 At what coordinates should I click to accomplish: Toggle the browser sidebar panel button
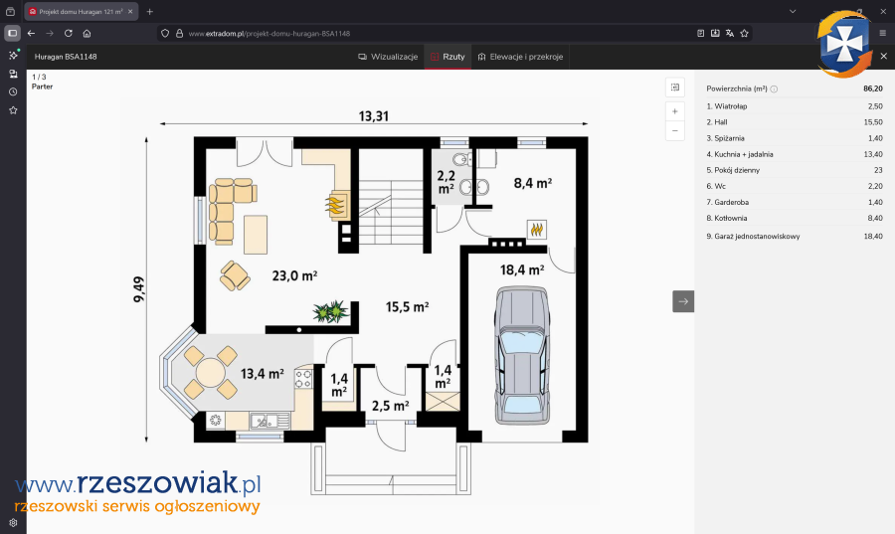tap(13, 33)
